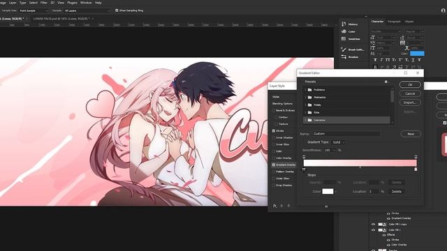Open the Swatches panel icon

click(344, 39)
